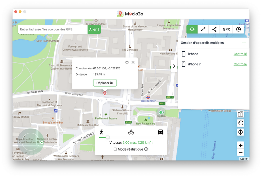This screenshot has height=177, width=262.
Task: Click the MockGo app logo
Action: click(130, 14)
